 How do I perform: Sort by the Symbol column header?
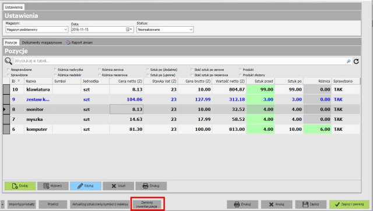click(x=66, y=81)
